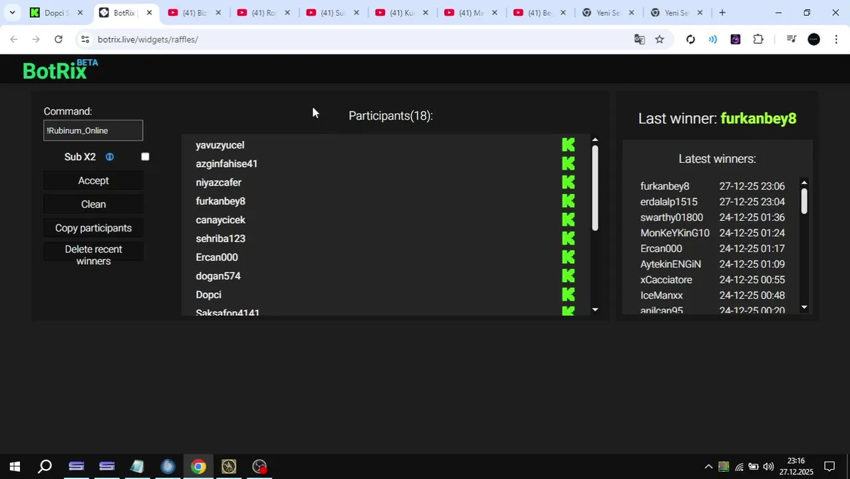This screenshot has width=850, height=479.
Task: Click the latest winners scroll down arrow
Action: pyautogui.click(x=804, y=307)
